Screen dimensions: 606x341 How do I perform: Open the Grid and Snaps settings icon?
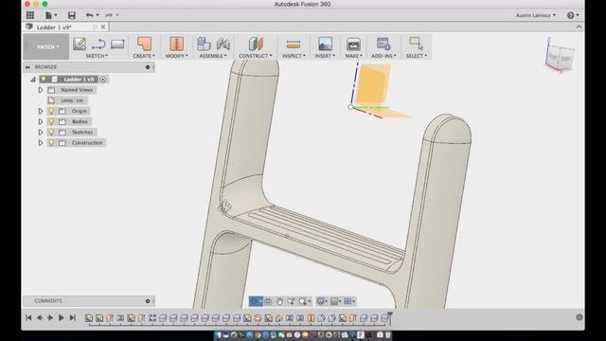(x=334, y=301)
